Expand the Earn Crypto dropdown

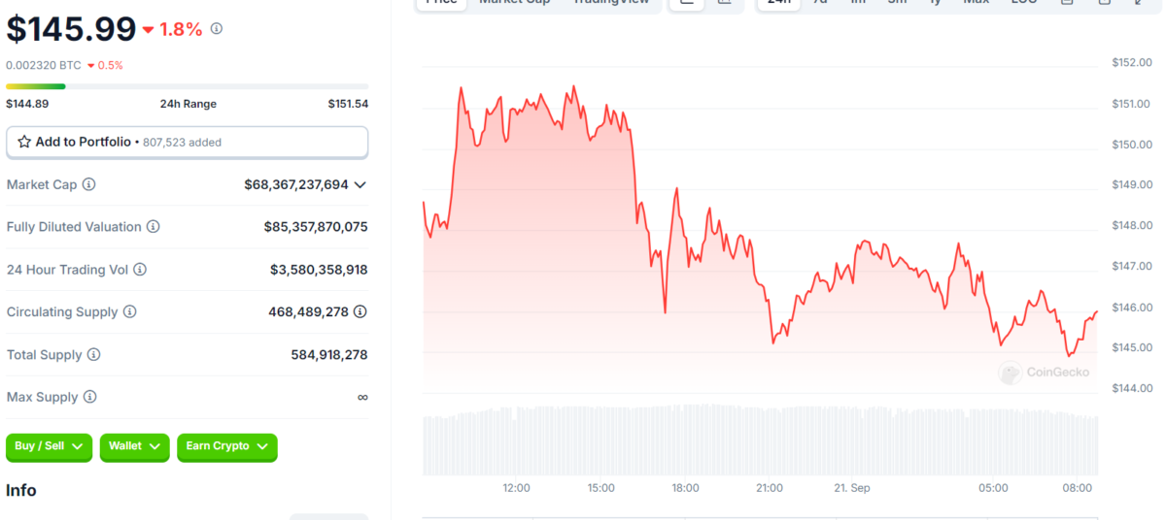pyautogui.click(x=227, y=446)
